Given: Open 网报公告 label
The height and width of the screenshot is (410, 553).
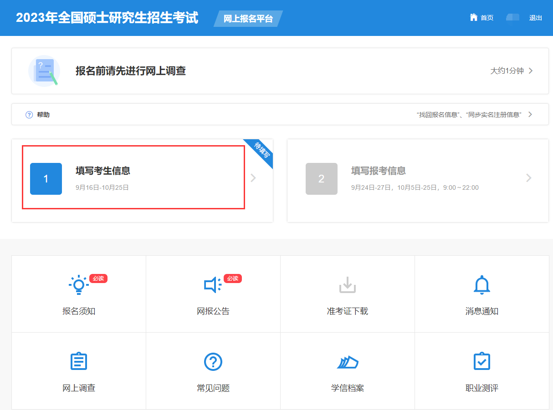Looking at the screenshot, I should (213, 311).
